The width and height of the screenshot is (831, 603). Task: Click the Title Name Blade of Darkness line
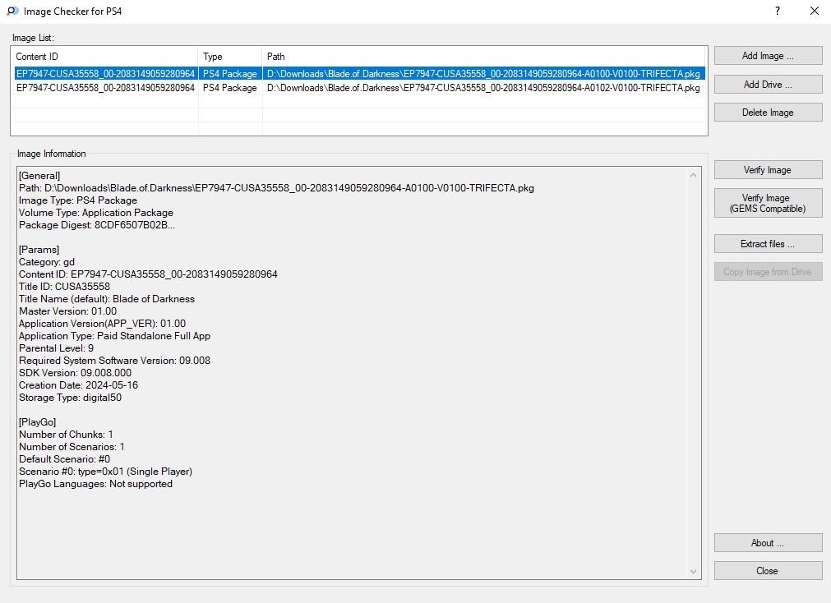[107, 299]
